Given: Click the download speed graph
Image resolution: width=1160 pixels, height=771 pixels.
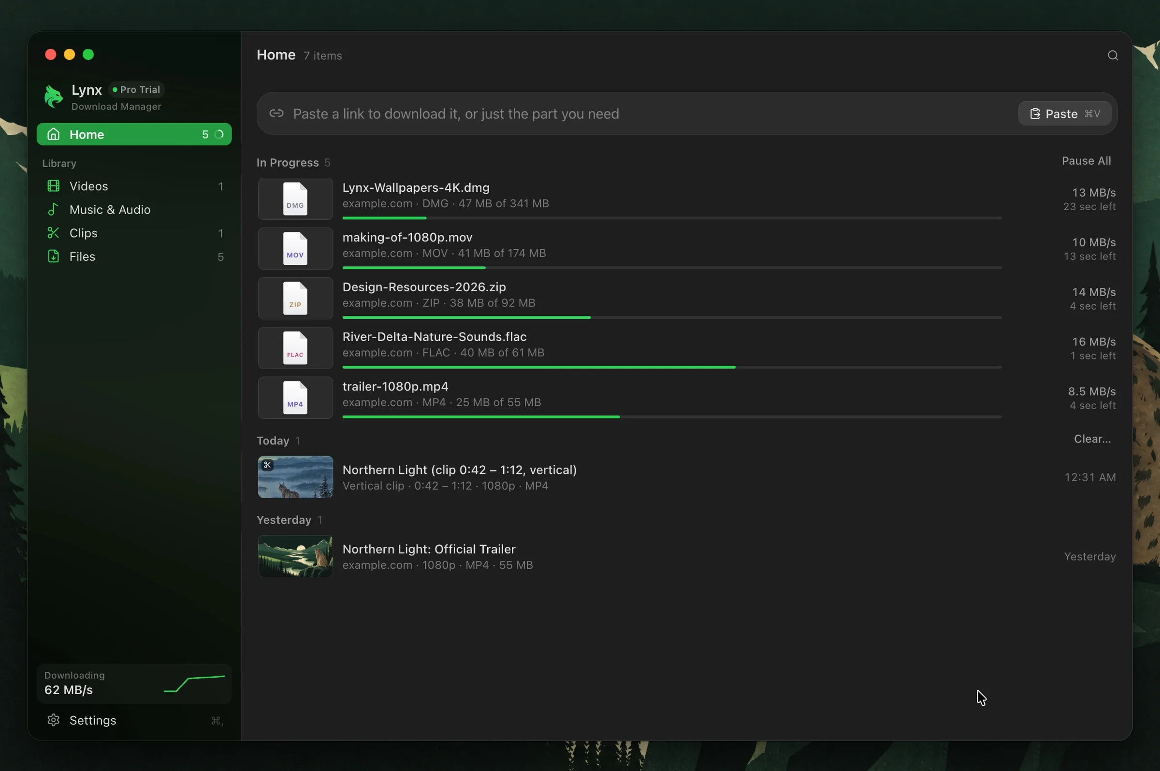Looking at the screenshot, I should [x=194, y=684].
